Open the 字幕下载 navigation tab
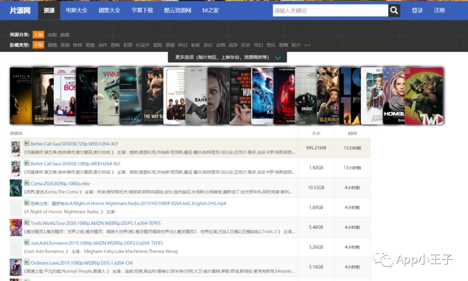Viewport: 468px width, 281px height. (142, 10)
